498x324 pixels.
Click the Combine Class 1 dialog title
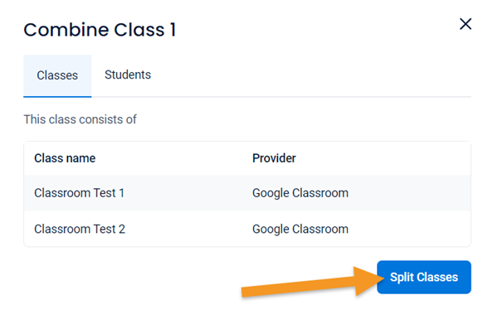[x=100, y=30]
